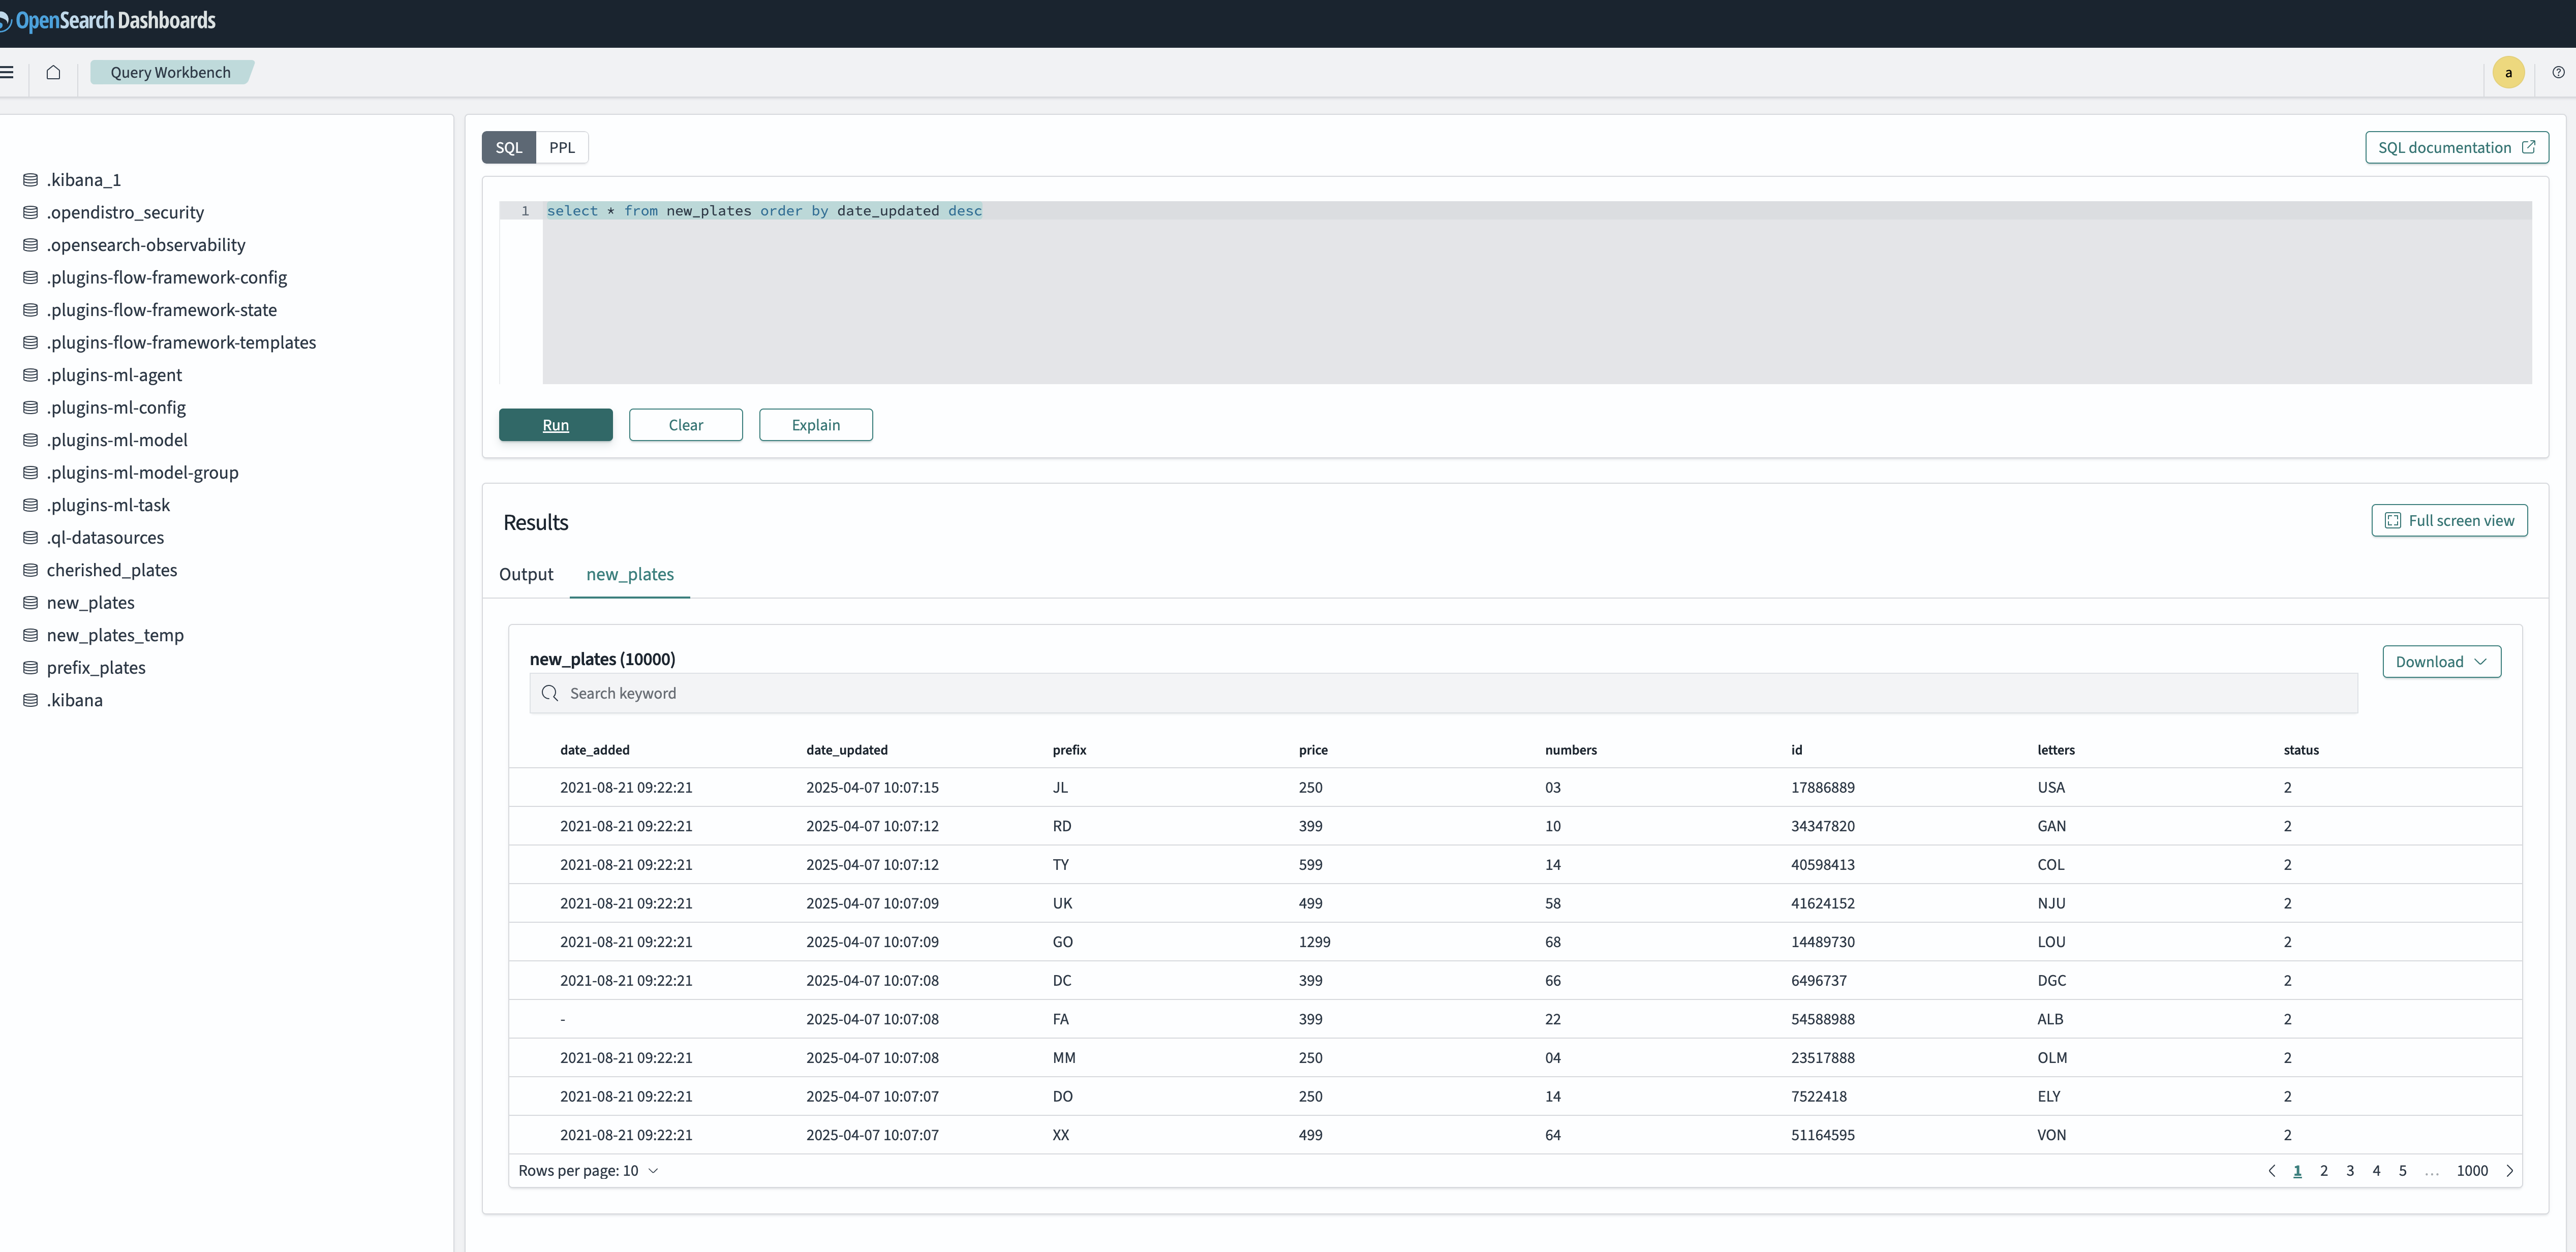The width and height of the screenshot is (2576, 1252).
Task: Click the letters column header
Action: click(x=2056, y=750)
